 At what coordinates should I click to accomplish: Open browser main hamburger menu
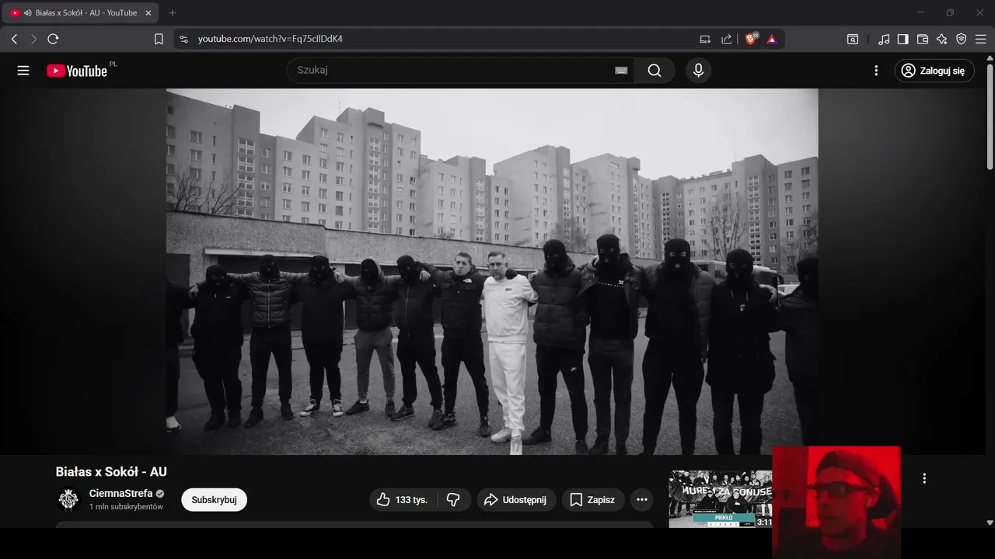981,39
